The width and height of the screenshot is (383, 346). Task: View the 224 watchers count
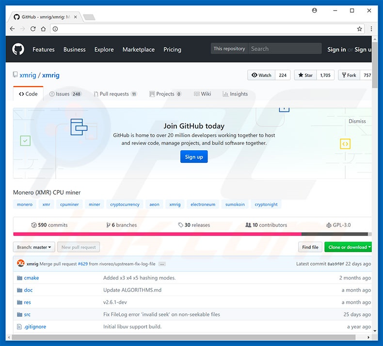point(283,75)
